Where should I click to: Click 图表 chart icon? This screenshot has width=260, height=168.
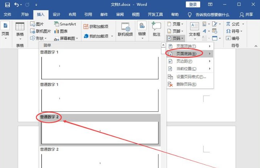pos(61,31)
